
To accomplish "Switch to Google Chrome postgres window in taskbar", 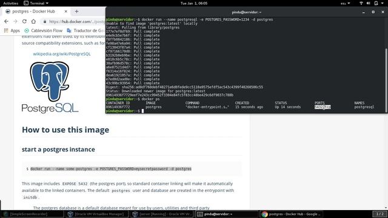I will pos(292,214).
